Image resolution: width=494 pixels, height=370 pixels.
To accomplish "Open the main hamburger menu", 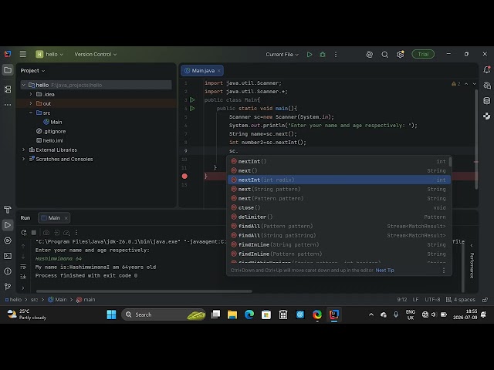I will pyautogui.click(x=22, y=54).
